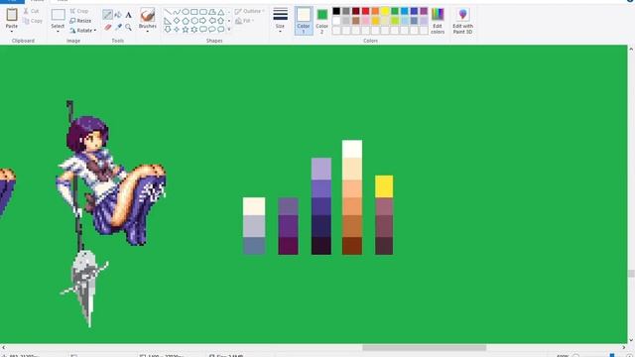635x357 pixels.
Task: Choose the Triangle shape
Action: [221, 12]
